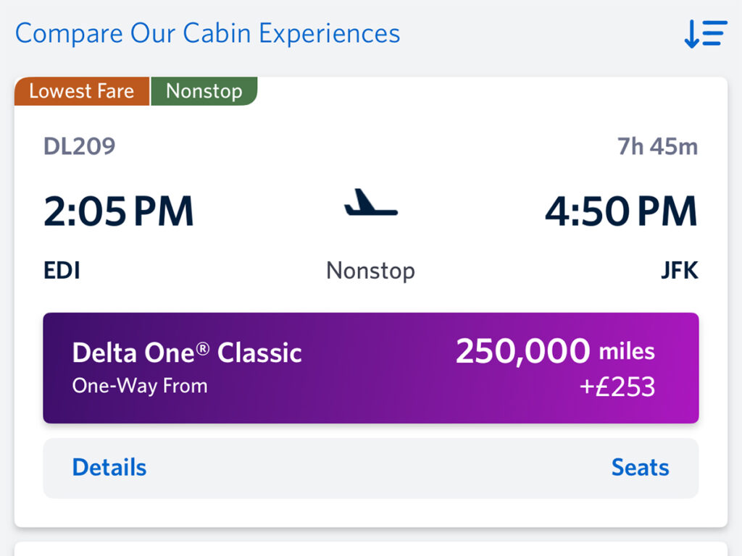Screen dimensions: 742x556
Task: Click the Nonstop label below the plane
Action: coord(370,270)
